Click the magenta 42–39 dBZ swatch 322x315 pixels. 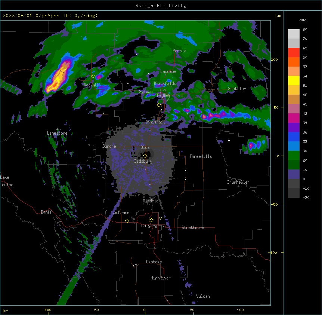pos(294,118)
